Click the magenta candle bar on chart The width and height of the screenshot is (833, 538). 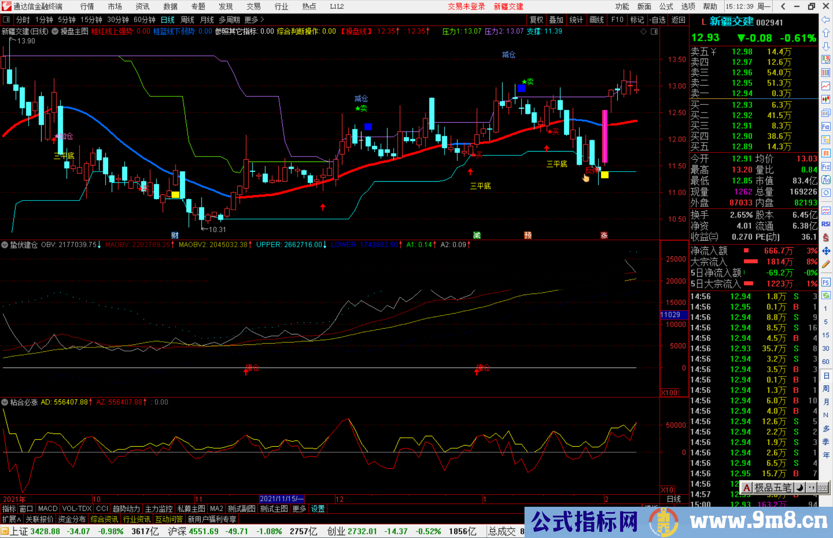pos(604,136)
